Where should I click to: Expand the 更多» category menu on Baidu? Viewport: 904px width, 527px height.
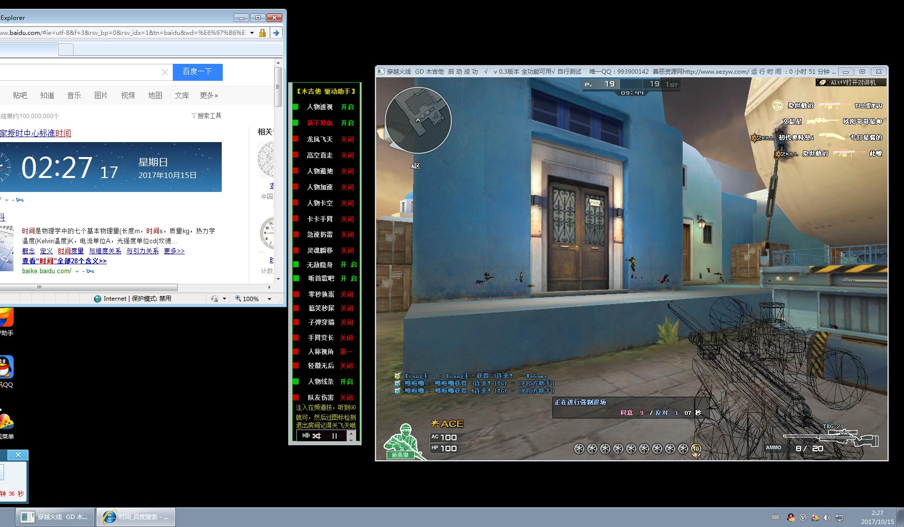(x=209, y=95)
